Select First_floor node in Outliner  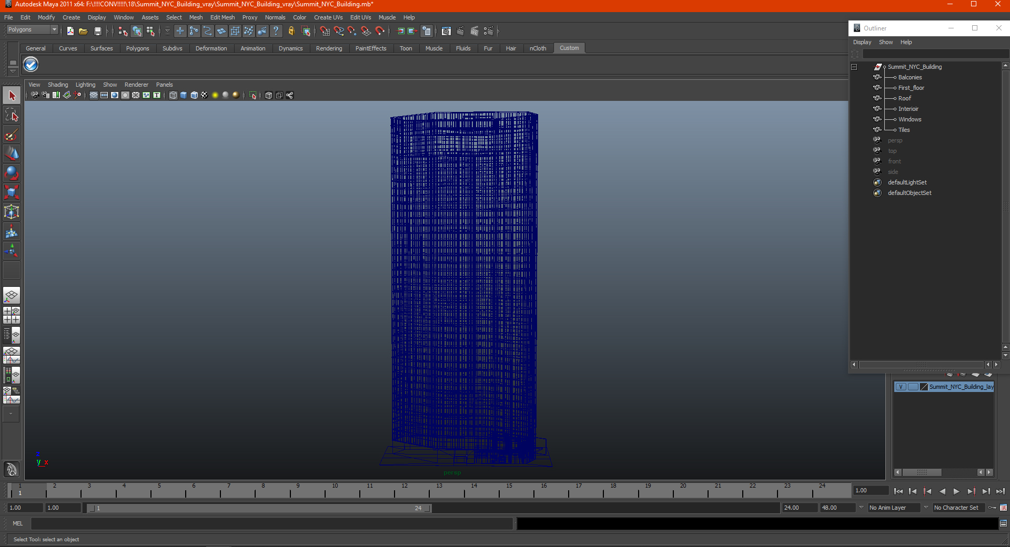pyautogui.click(x=911, y=88)
